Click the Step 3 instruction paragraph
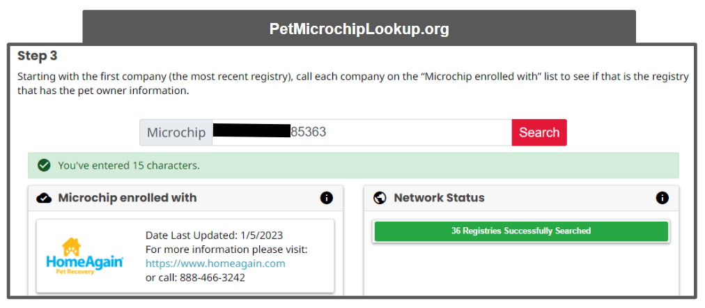Image resolution: width=705 pixels, height=308 pixels. coord(352,84)
